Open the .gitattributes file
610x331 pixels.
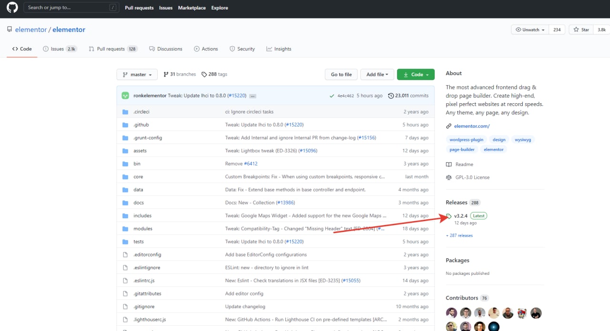147,294
